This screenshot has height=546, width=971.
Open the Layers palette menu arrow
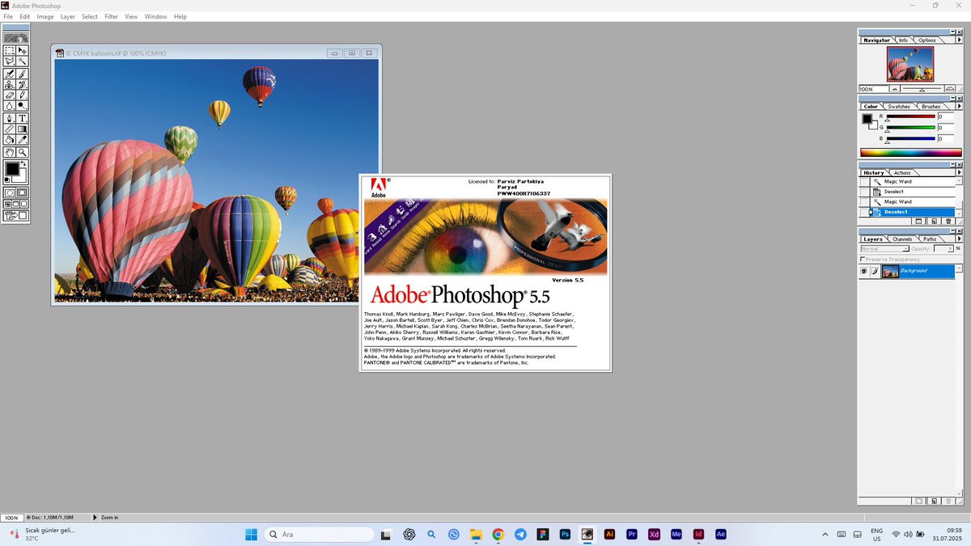960,239
